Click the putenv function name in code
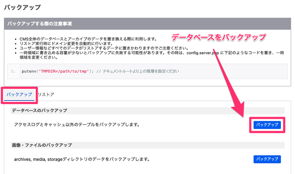295x174 pixels. tap(29, 71)
